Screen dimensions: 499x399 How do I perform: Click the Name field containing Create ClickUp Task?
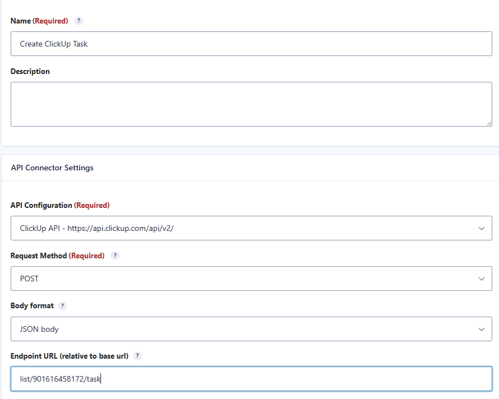tap(251, 44)
